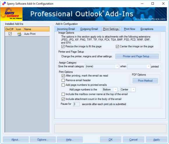The width and height of the screenshot is (169, 144).
Task: Click the Pause for seconds input field
Action: click(76, 104)
